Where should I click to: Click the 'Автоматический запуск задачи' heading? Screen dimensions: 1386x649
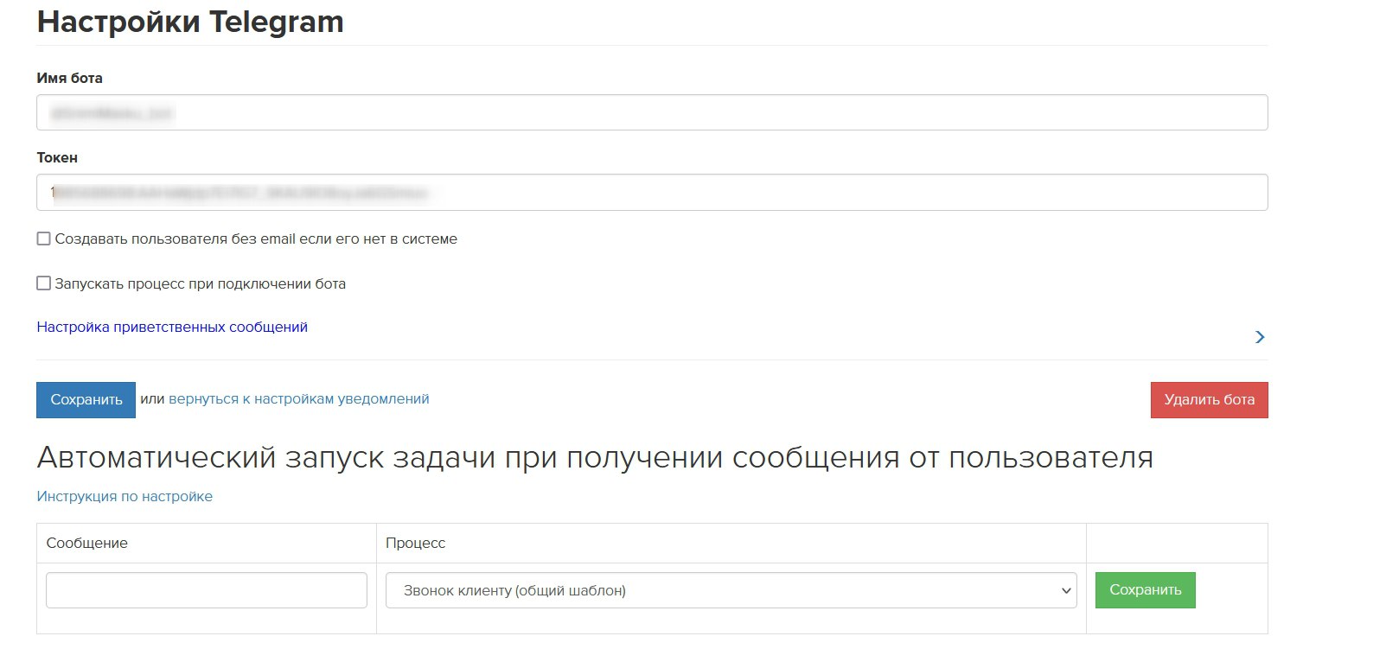pos(595,457)
